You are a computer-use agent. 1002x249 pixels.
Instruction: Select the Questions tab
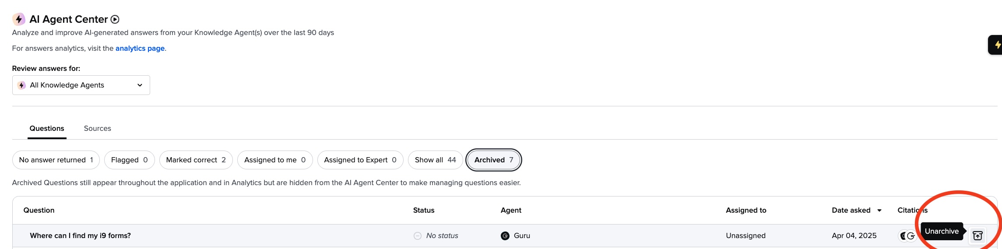(47, 128)
